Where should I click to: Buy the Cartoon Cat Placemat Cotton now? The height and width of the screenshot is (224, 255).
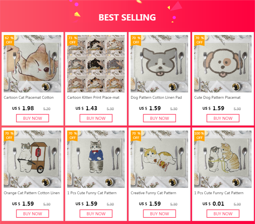(x=33, y=118)
